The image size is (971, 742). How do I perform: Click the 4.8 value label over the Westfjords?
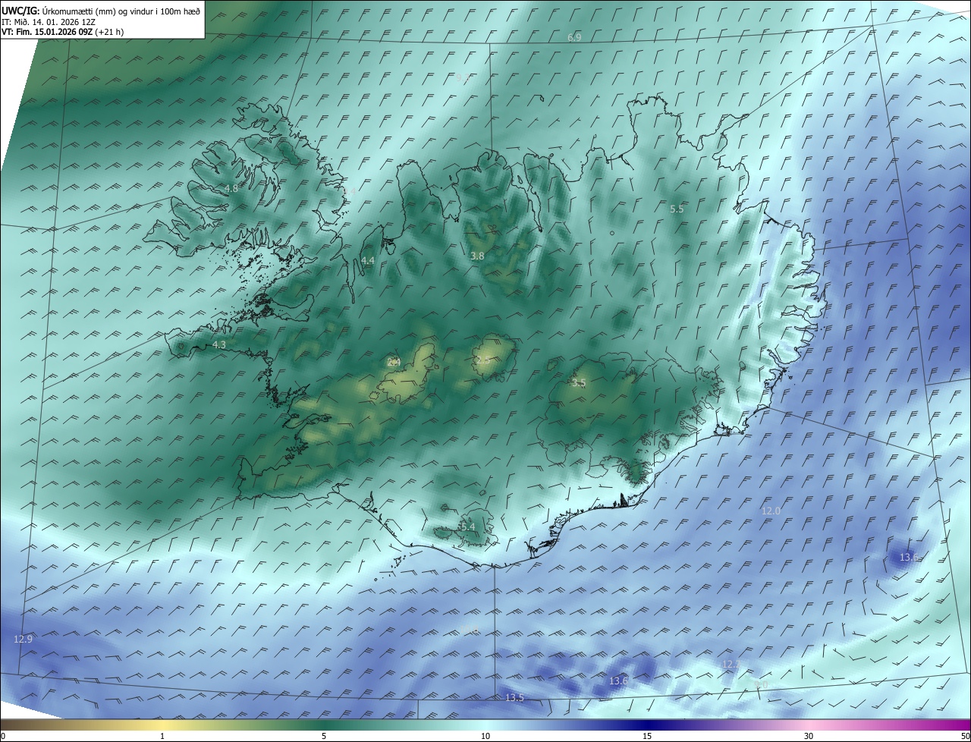pyautogui.click(x=231, y=188)
